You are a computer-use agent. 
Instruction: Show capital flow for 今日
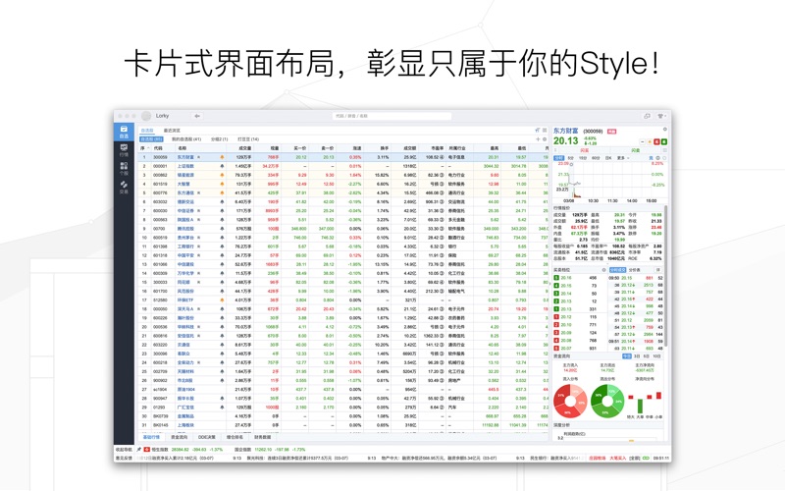point(627,355)
